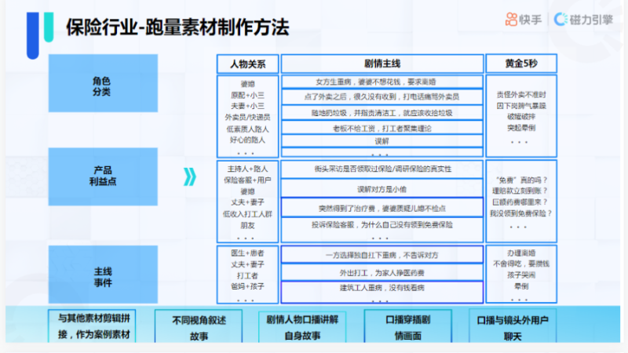Click the slide title 保险行业-跑量素材制作方法
The height and width of the screenshot is (353, 628).
[x=177, y=27]
